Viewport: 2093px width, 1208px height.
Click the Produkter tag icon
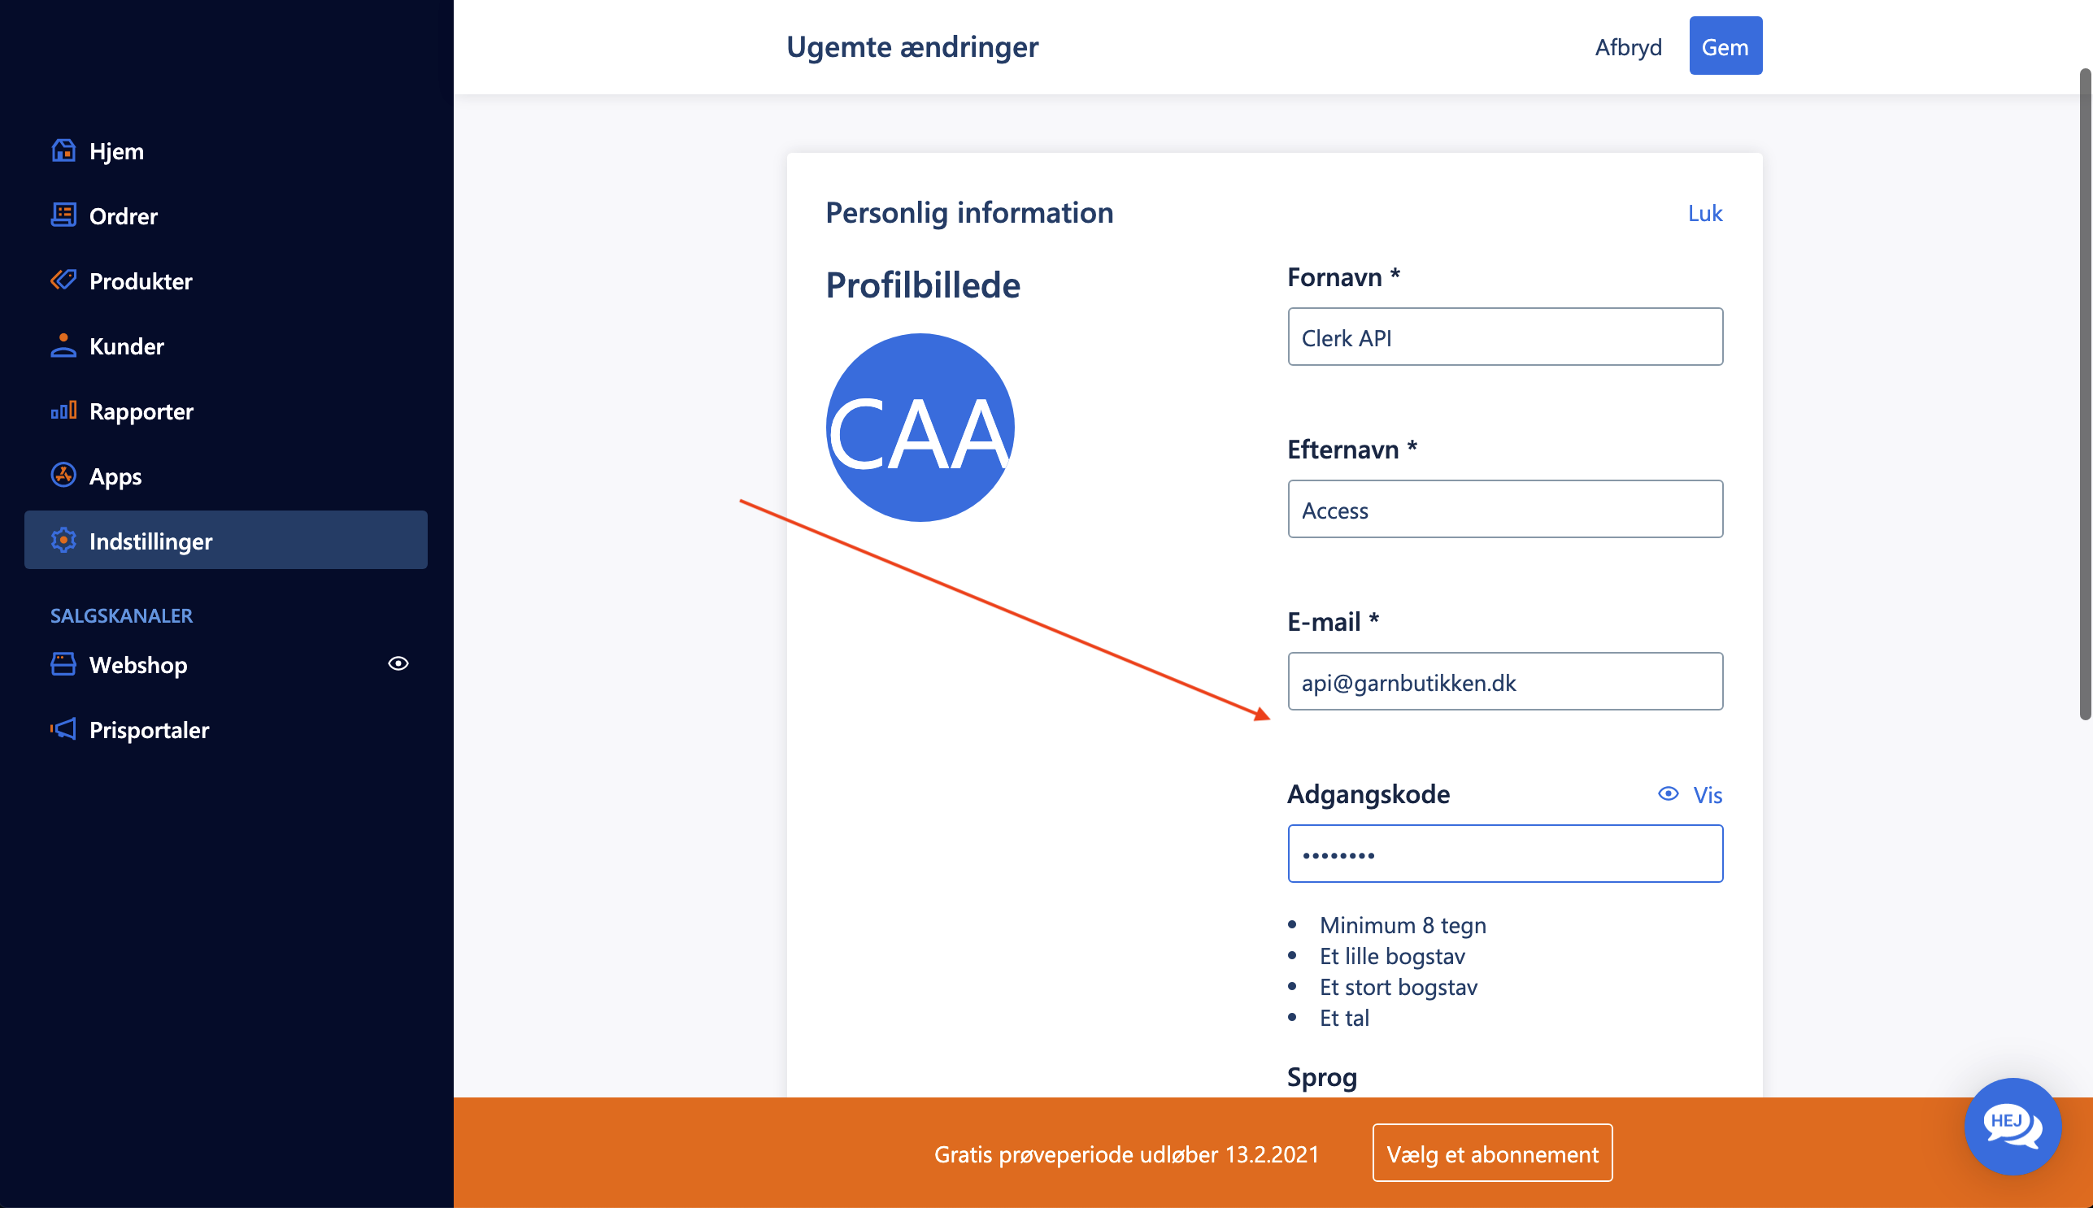pyautogui.click(x=64, y=280)
